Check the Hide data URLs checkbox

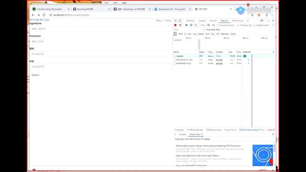(x=204, y=30)
